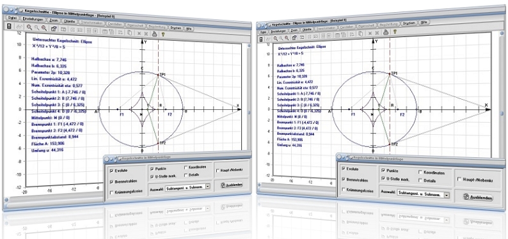Toggle Brennstrahlen checkbox in left dialog
The height and width of the screenshot is (239, 508).
[112, 181]
